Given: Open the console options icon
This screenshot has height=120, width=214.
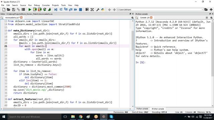Looking at the screenshot, I should click(x=211, y=18).
